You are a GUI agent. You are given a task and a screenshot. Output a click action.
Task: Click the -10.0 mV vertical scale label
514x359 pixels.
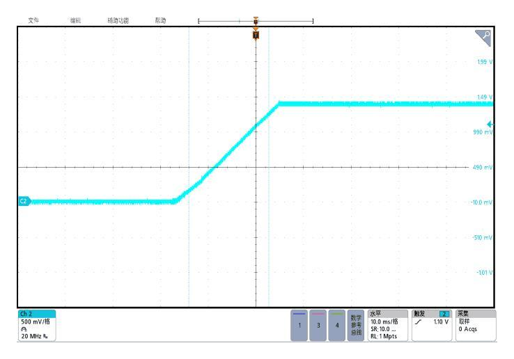point(482,202)
